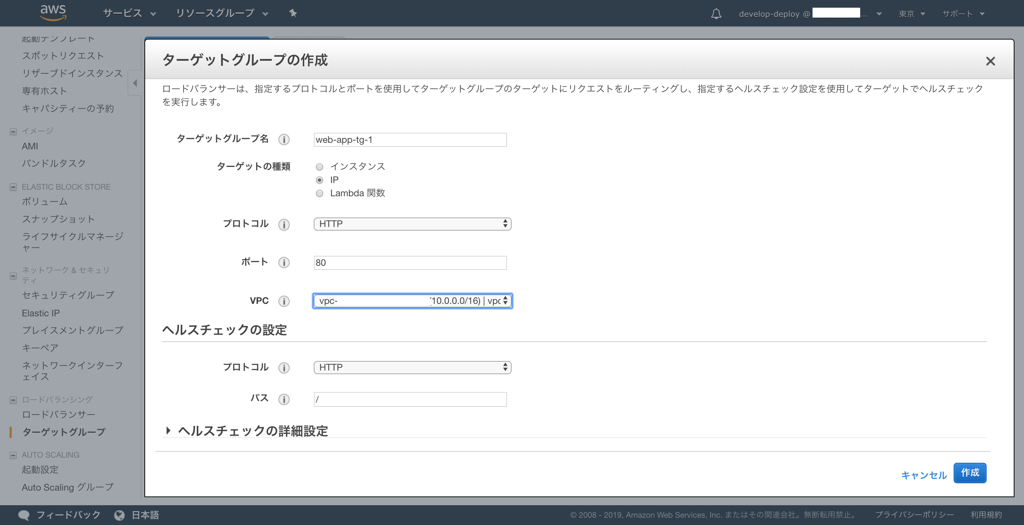
Task: Click the ターゲットグループ名 input field
Action: 410,140
